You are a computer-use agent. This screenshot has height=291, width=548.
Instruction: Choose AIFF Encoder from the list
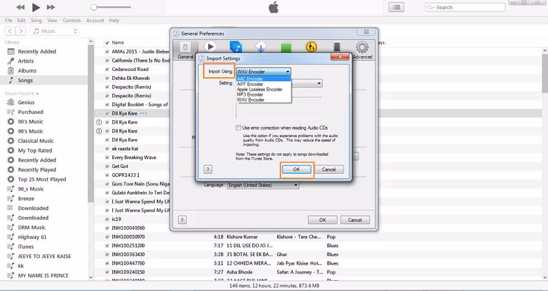coord(264,84)
